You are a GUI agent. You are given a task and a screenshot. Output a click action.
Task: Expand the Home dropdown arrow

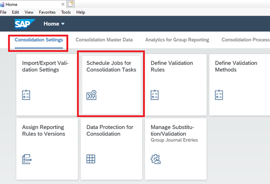tap(63, 24)
